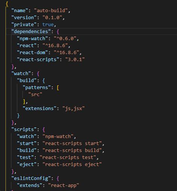Click the version string "0.1.0"
Image resolution: width=177 pixels, height=191 pixels.
coord(52,18)
